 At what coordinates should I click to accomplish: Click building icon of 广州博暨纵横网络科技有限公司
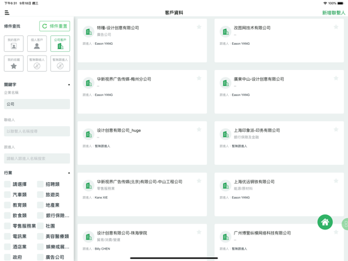tap(226, 237)
